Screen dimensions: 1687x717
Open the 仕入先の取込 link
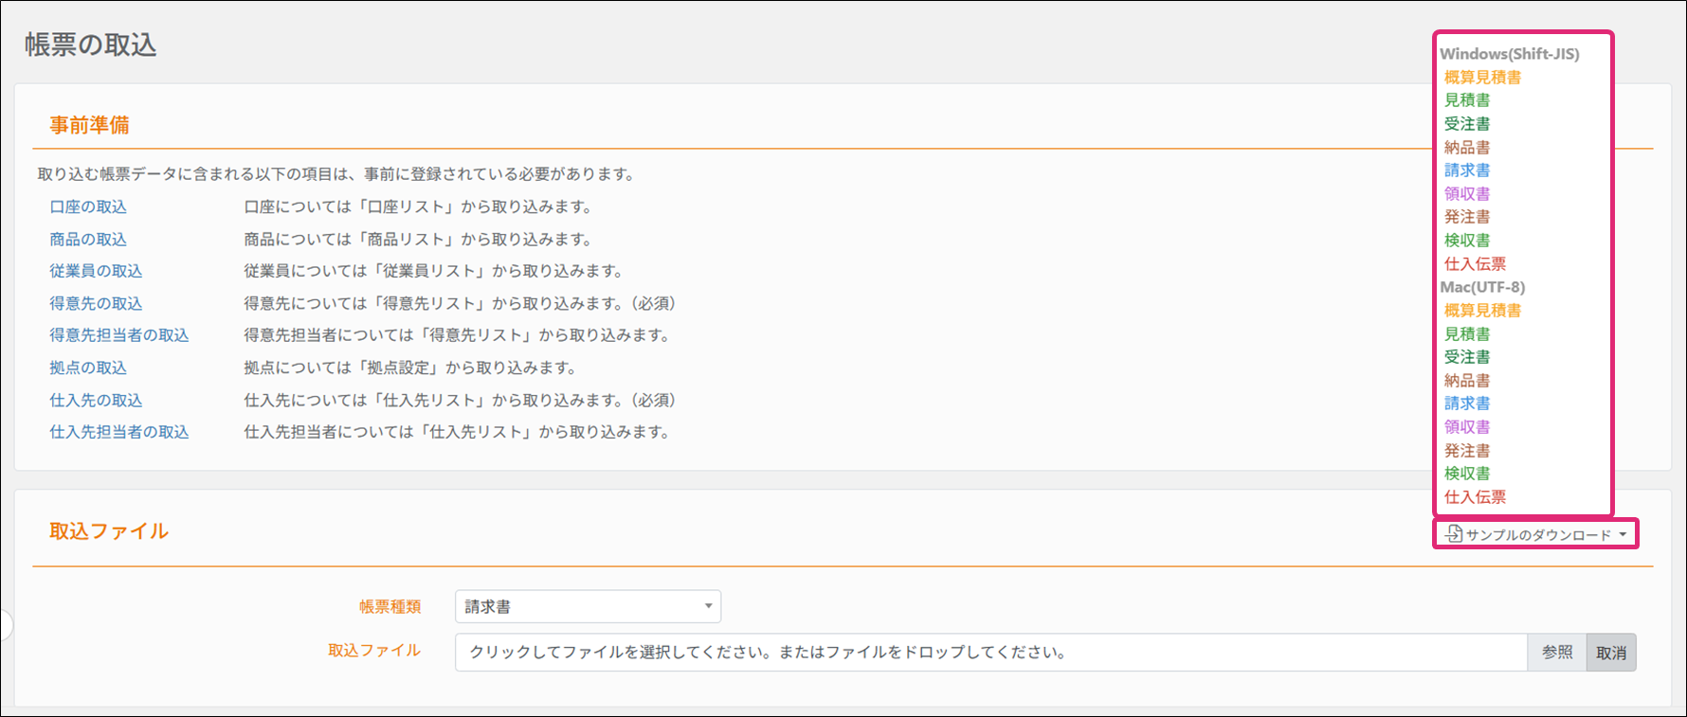(x=96, y=401)
